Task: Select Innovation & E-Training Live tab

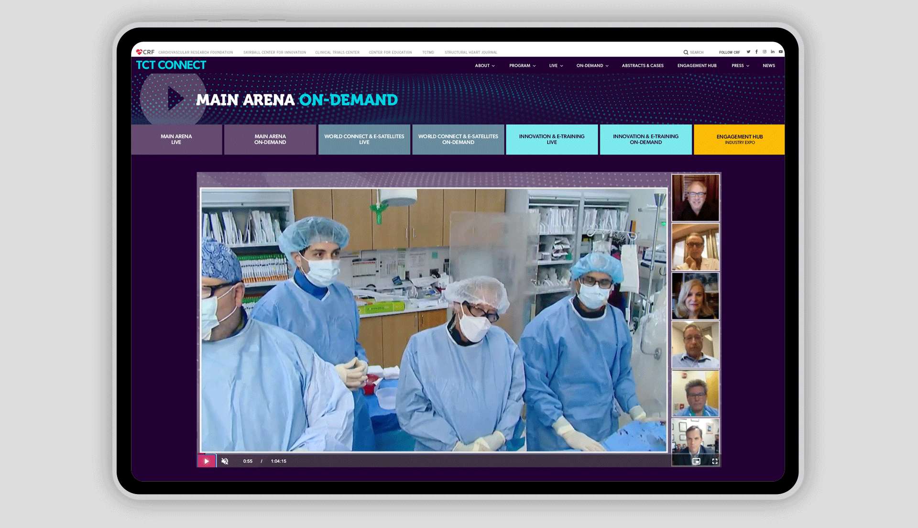Action: [552, 139]
